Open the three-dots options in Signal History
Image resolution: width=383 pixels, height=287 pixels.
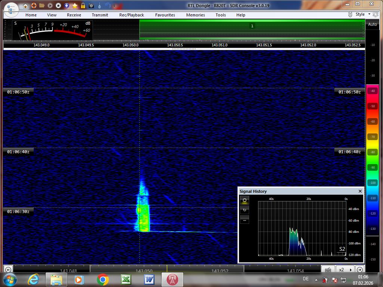coord(245,220)
